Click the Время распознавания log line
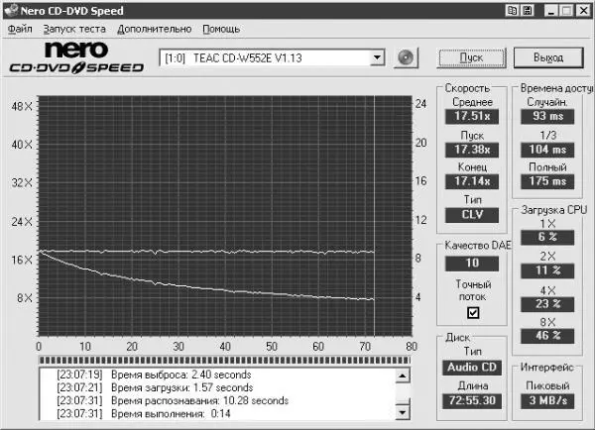 point(173,401)
